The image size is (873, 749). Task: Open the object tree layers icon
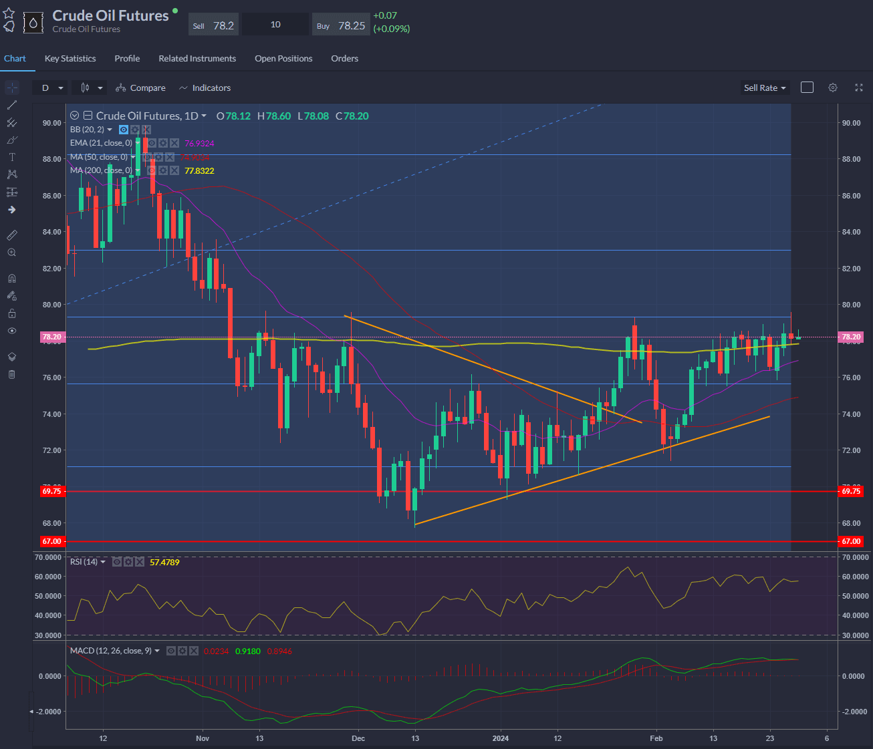(x=12, y=357)
